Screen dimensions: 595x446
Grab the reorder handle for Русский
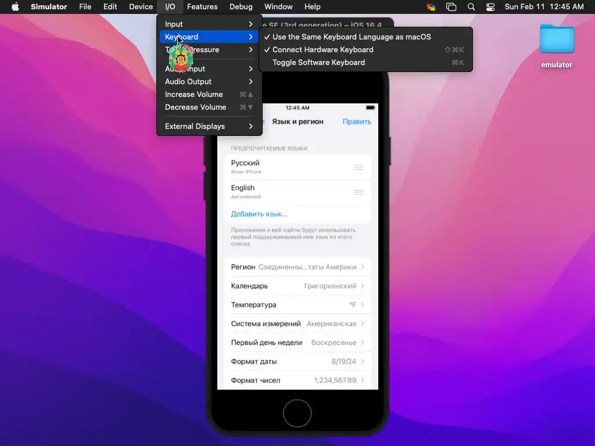coord(359,167)
